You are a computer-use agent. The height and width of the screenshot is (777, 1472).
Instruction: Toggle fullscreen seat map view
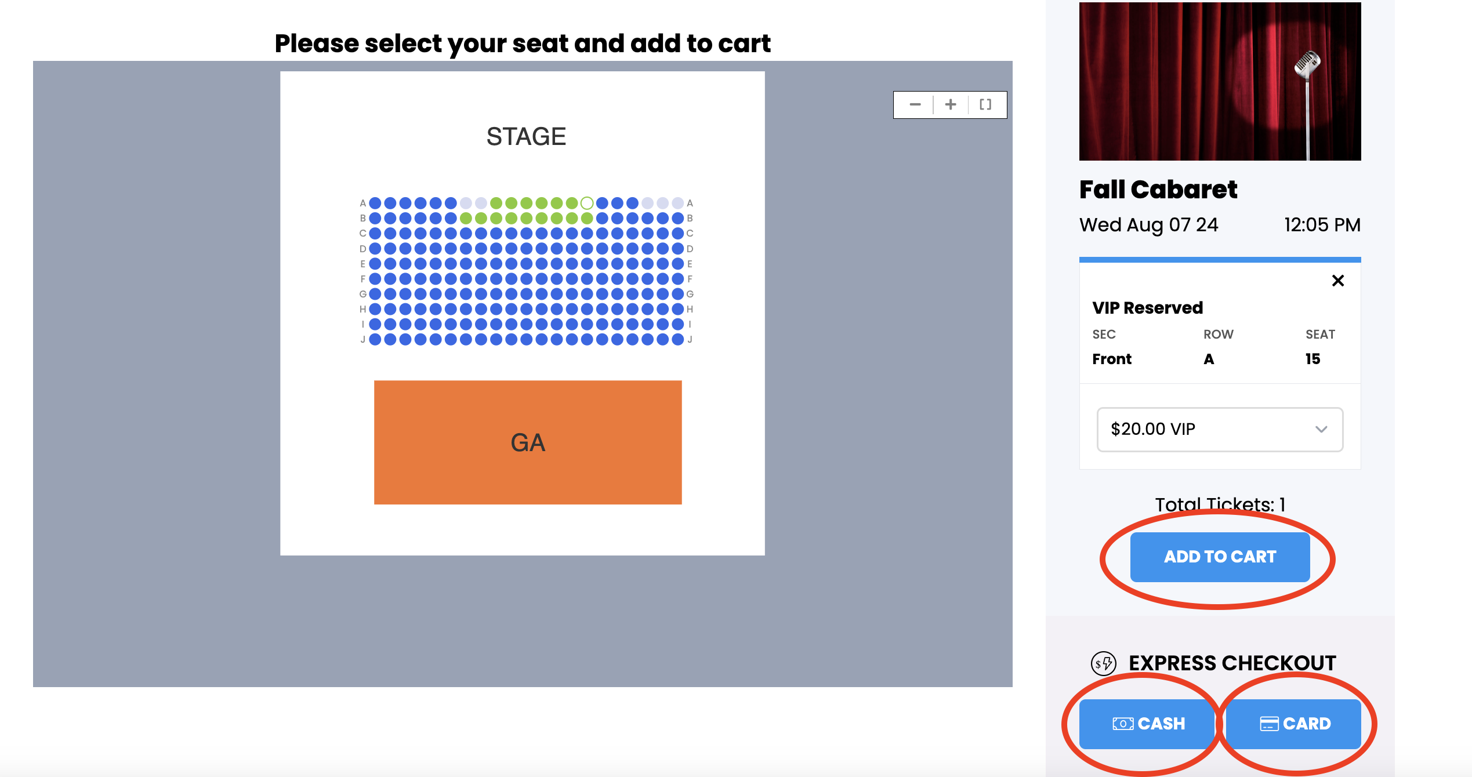(x=985, y=105)
